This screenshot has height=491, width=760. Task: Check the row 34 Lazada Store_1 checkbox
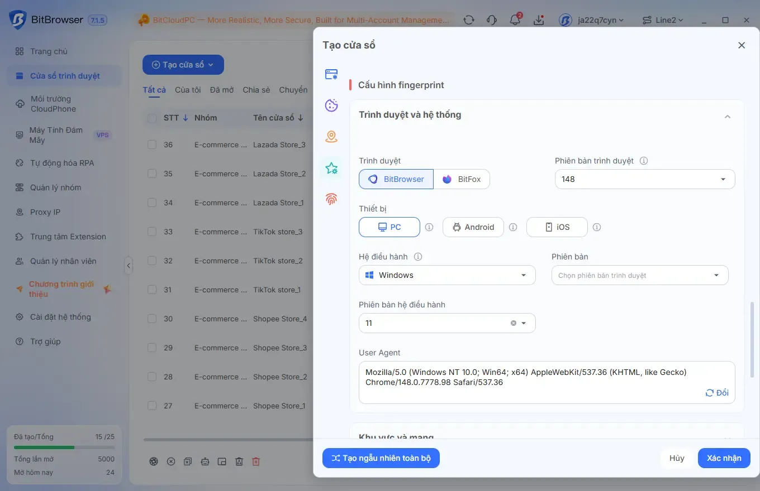[152, 203]
